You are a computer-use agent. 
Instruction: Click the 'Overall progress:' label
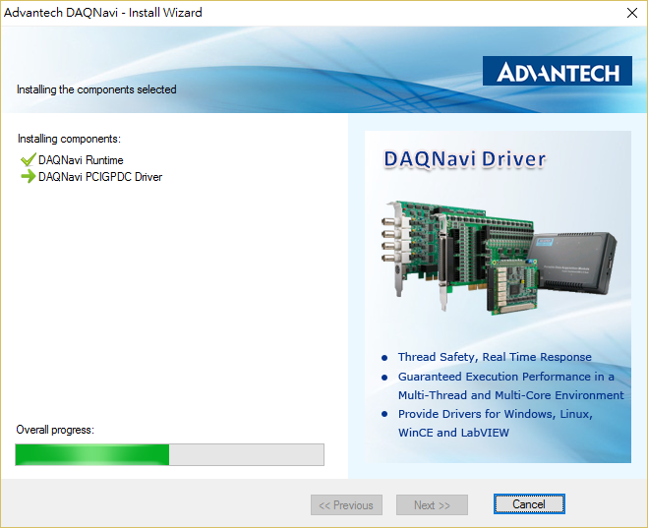point(55,430)
